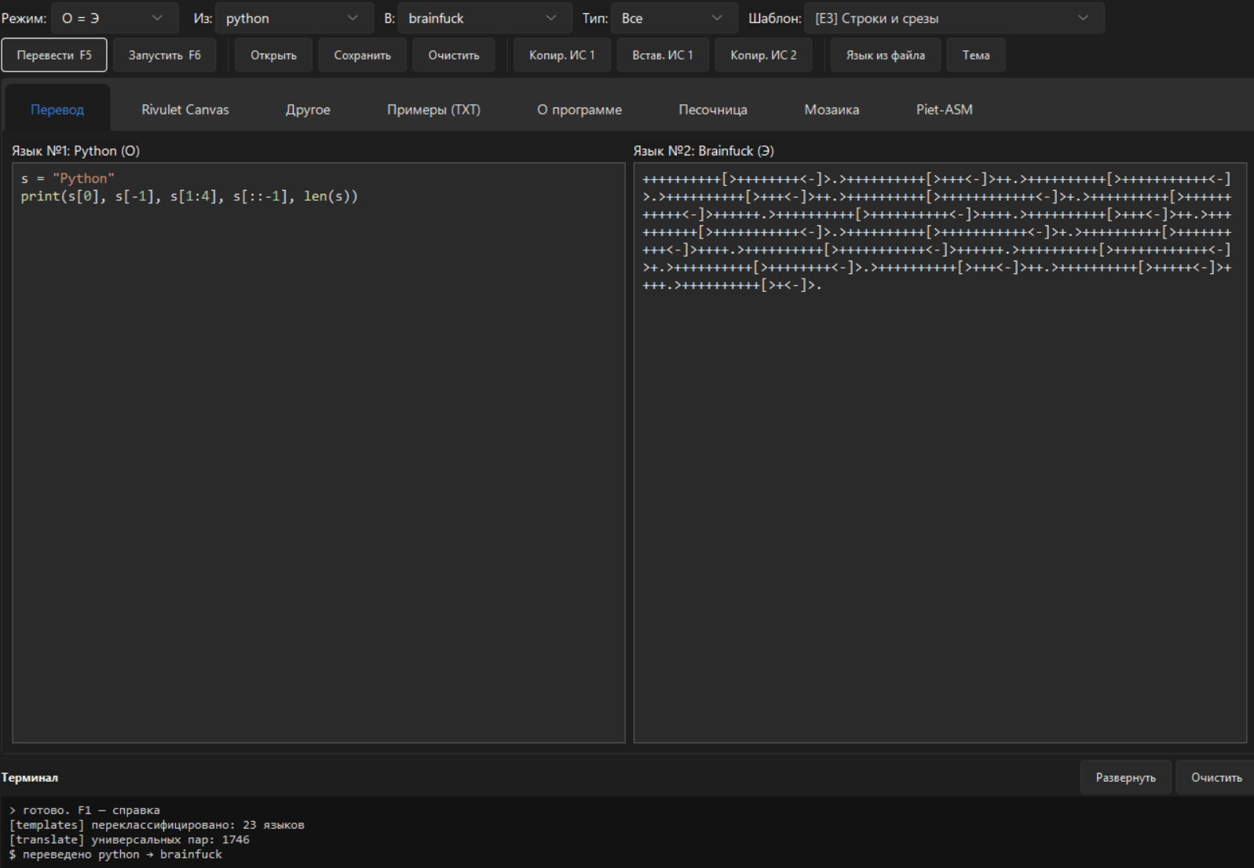Switch to the Rivulet Canvas tab

click(185, 109)
